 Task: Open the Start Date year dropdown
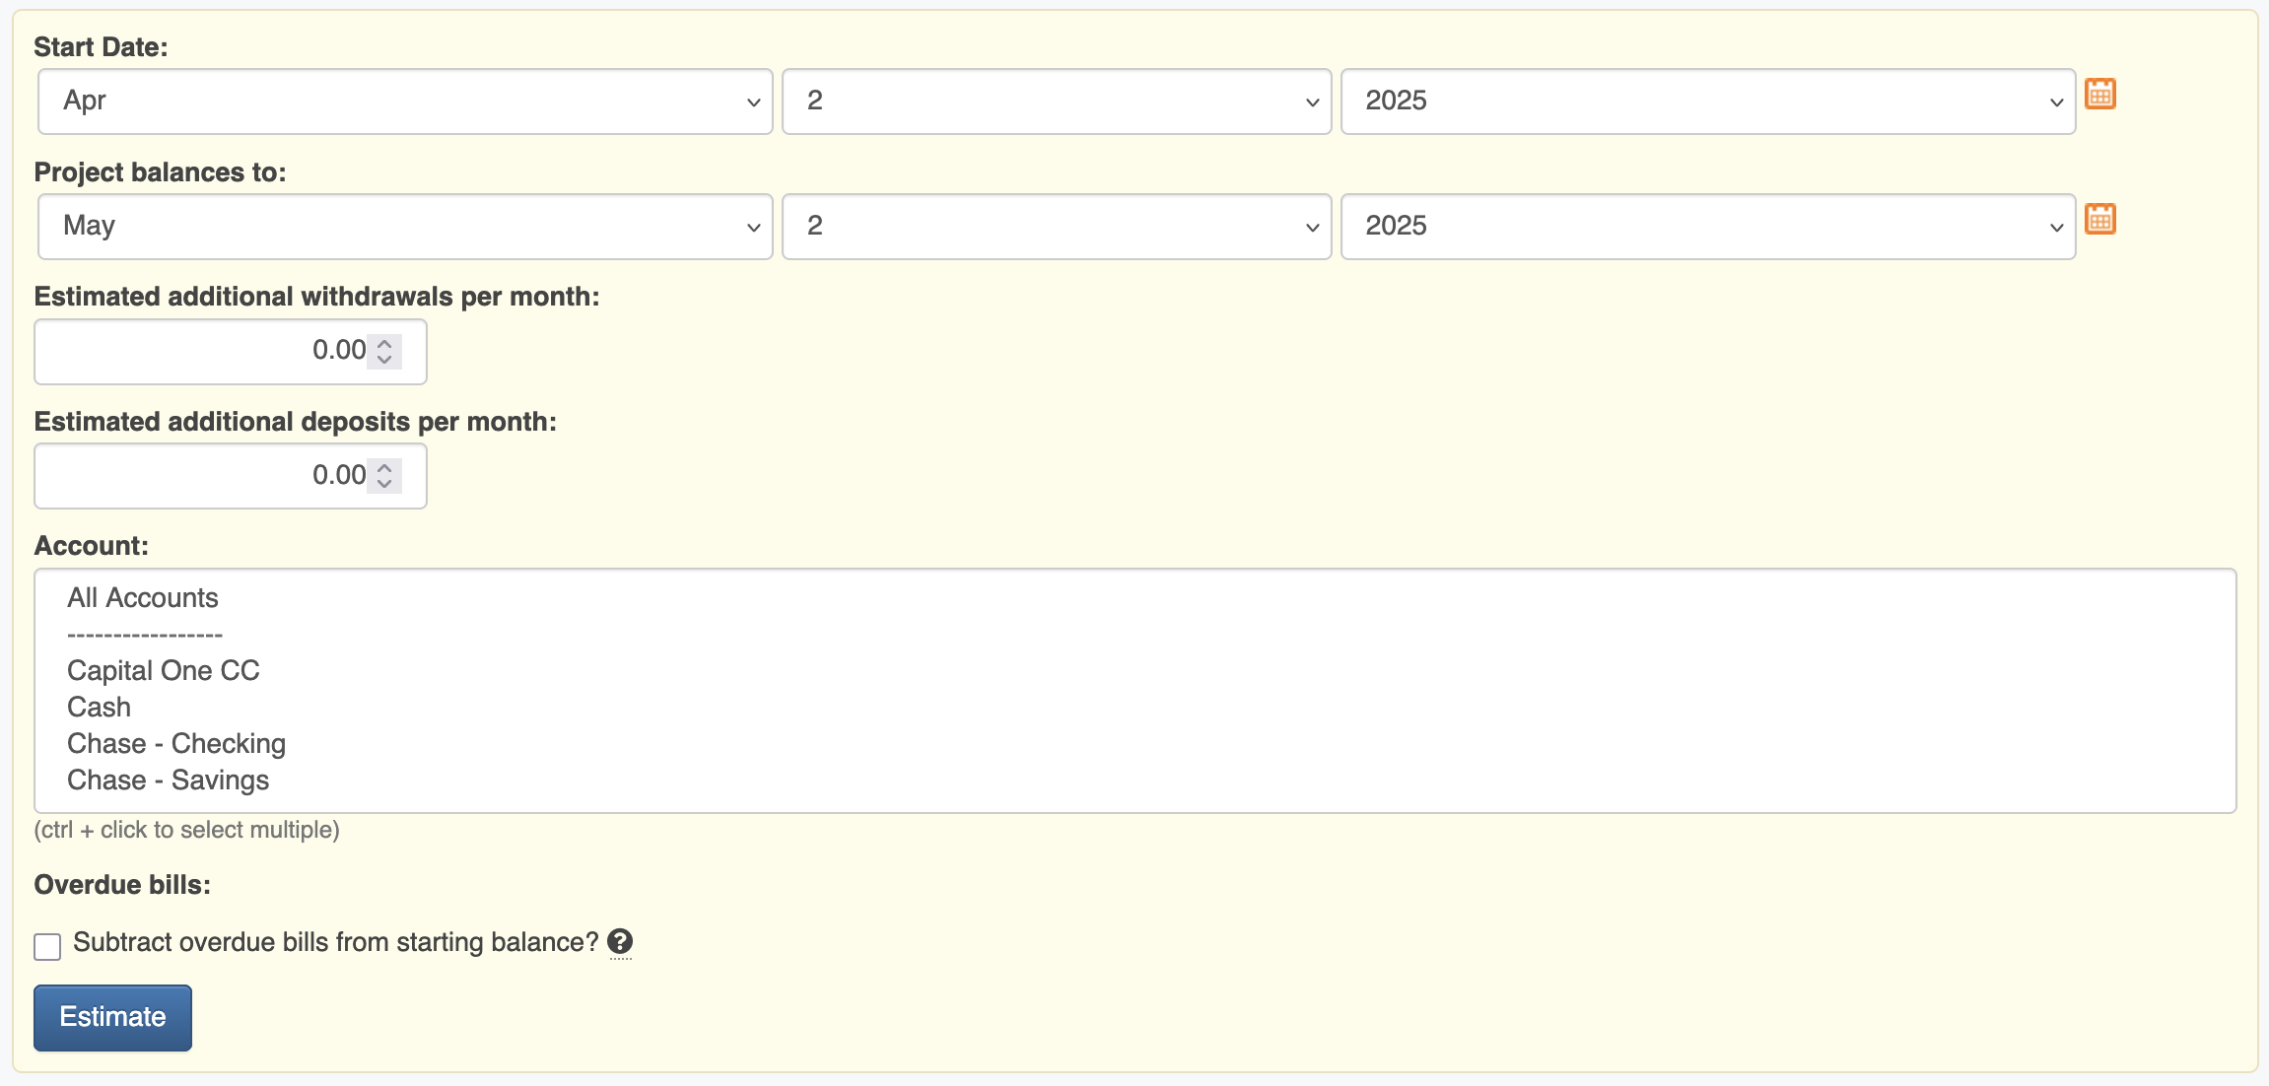[1708, 102]
